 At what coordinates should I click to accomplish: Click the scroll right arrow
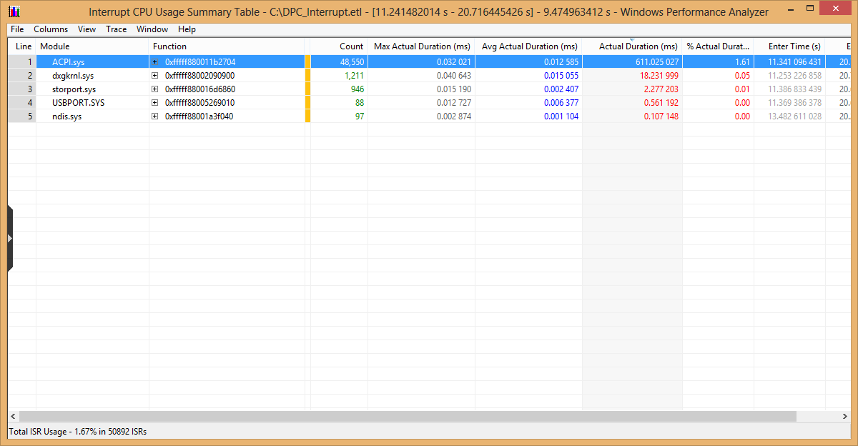(844, 416)
